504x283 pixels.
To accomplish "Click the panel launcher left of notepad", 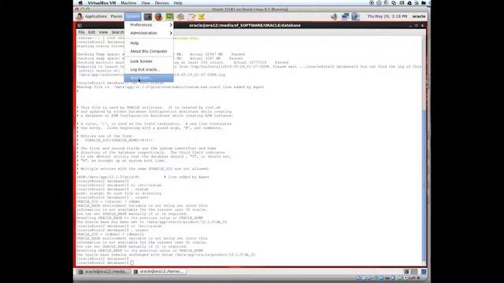I will (180, 17).
